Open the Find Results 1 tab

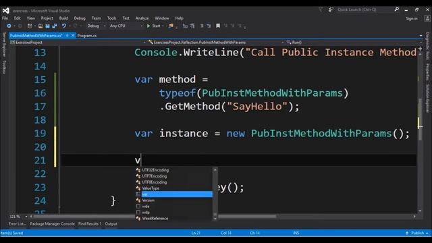pos(90,223)
